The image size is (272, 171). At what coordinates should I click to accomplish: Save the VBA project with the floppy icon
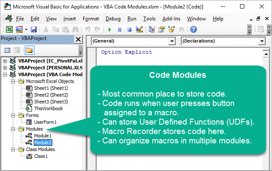tap(33, 29)
